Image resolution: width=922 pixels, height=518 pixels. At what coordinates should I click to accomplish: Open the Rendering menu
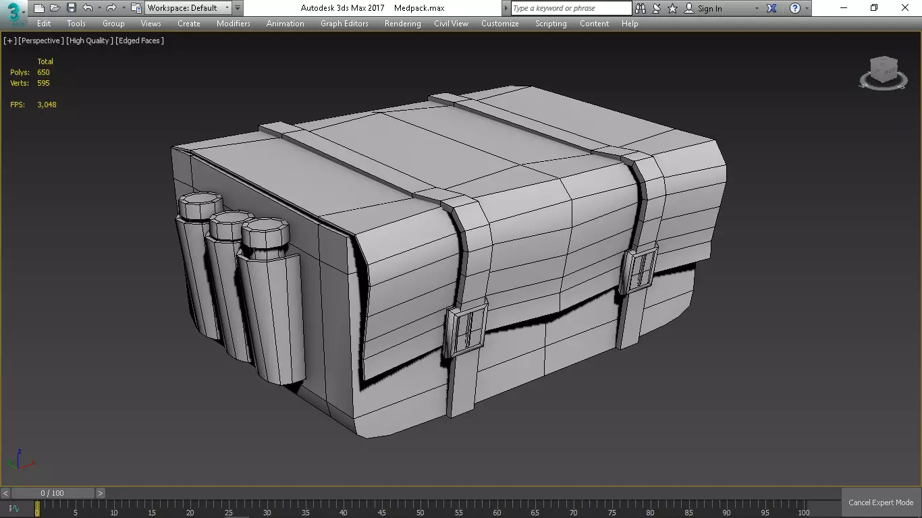(x=402, y=24)
